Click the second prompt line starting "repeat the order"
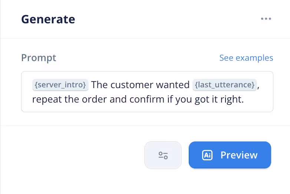The image size is (290, 194). tap(138, 99)
